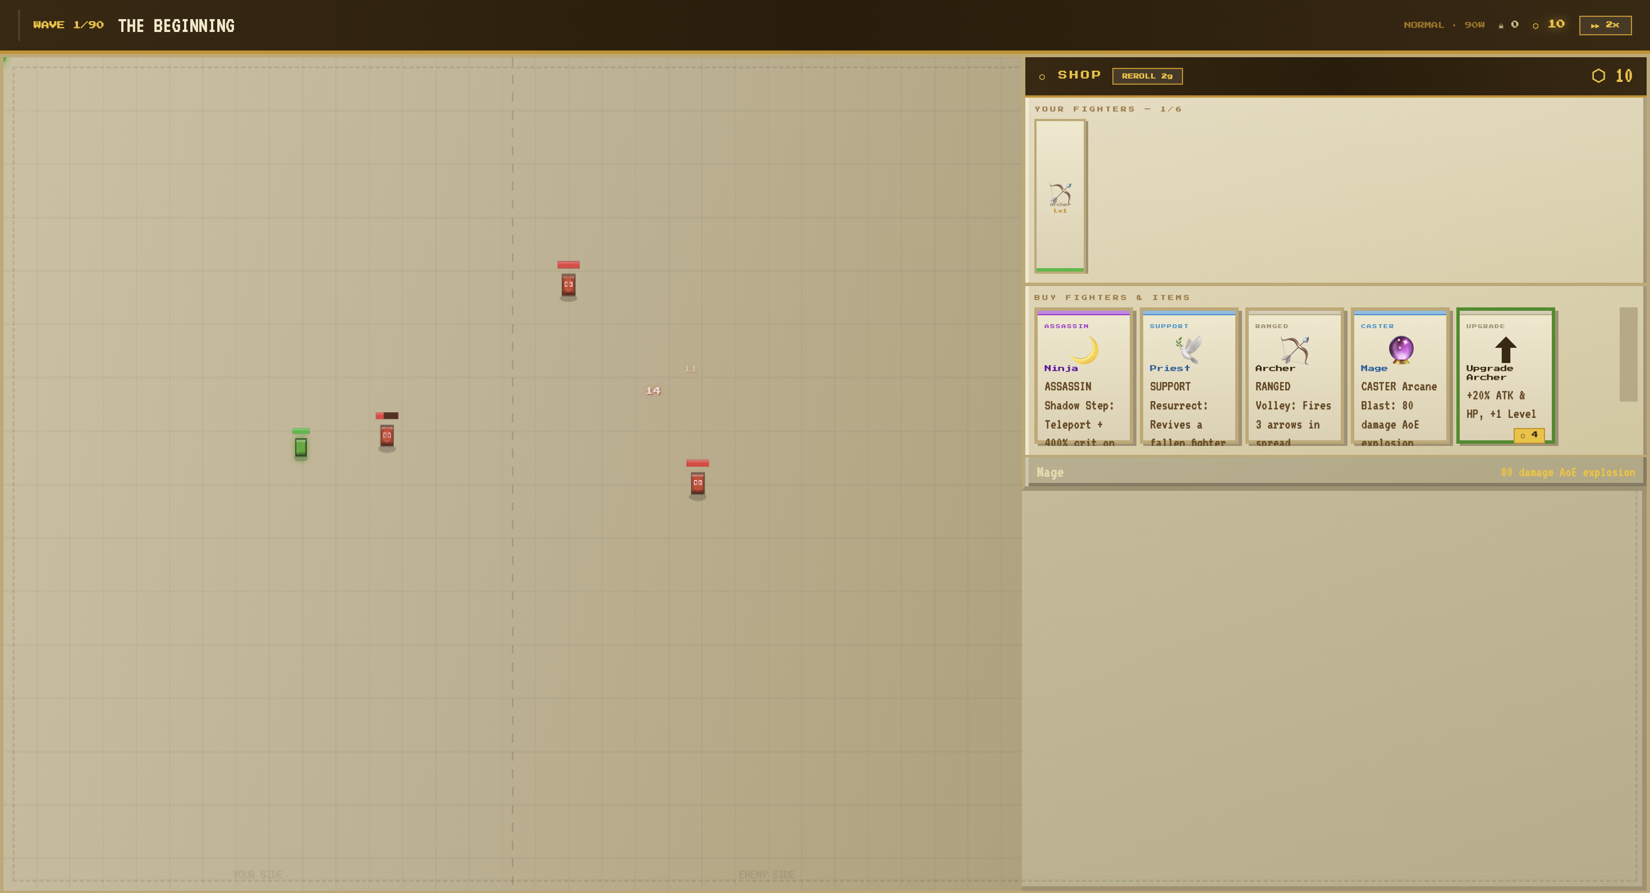
Task: Click the 4 gold upgrade price tag
Action: [x=1528, y=435]
